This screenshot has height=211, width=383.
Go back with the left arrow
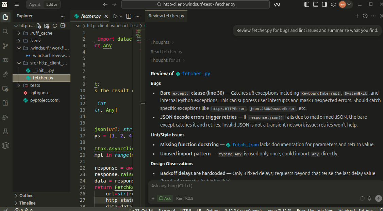point(105,4)
